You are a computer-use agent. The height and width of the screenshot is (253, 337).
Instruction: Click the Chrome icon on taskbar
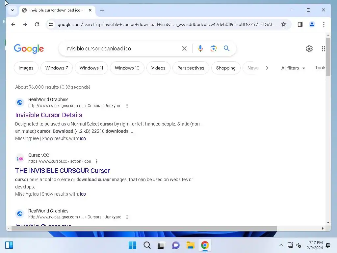205,245
